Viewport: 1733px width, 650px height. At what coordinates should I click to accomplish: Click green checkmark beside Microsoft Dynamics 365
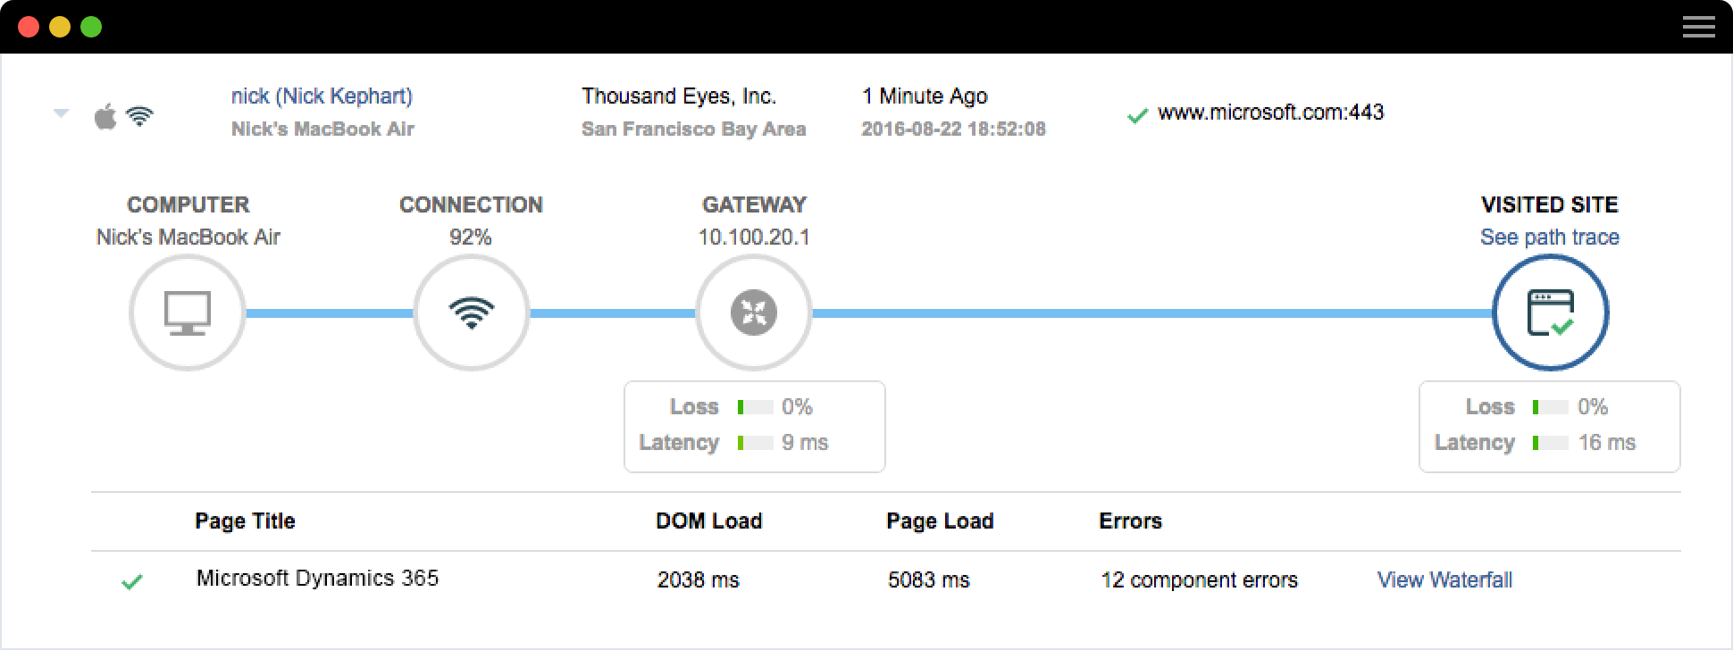point(132,582)
